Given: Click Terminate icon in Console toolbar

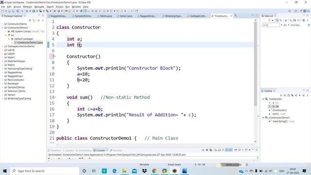Looking at the screenshot, I should pyautogui.click(x=203, y=150).
